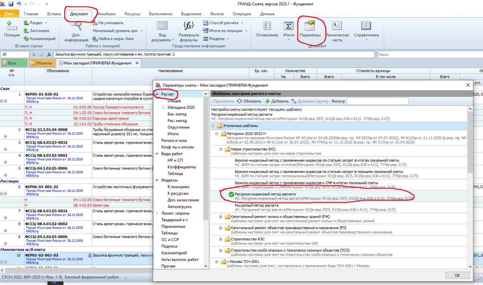Click Save icon in quick access toolbar
Image resolution: width=483 pixels, height=285 pixels.
(11, 4)
